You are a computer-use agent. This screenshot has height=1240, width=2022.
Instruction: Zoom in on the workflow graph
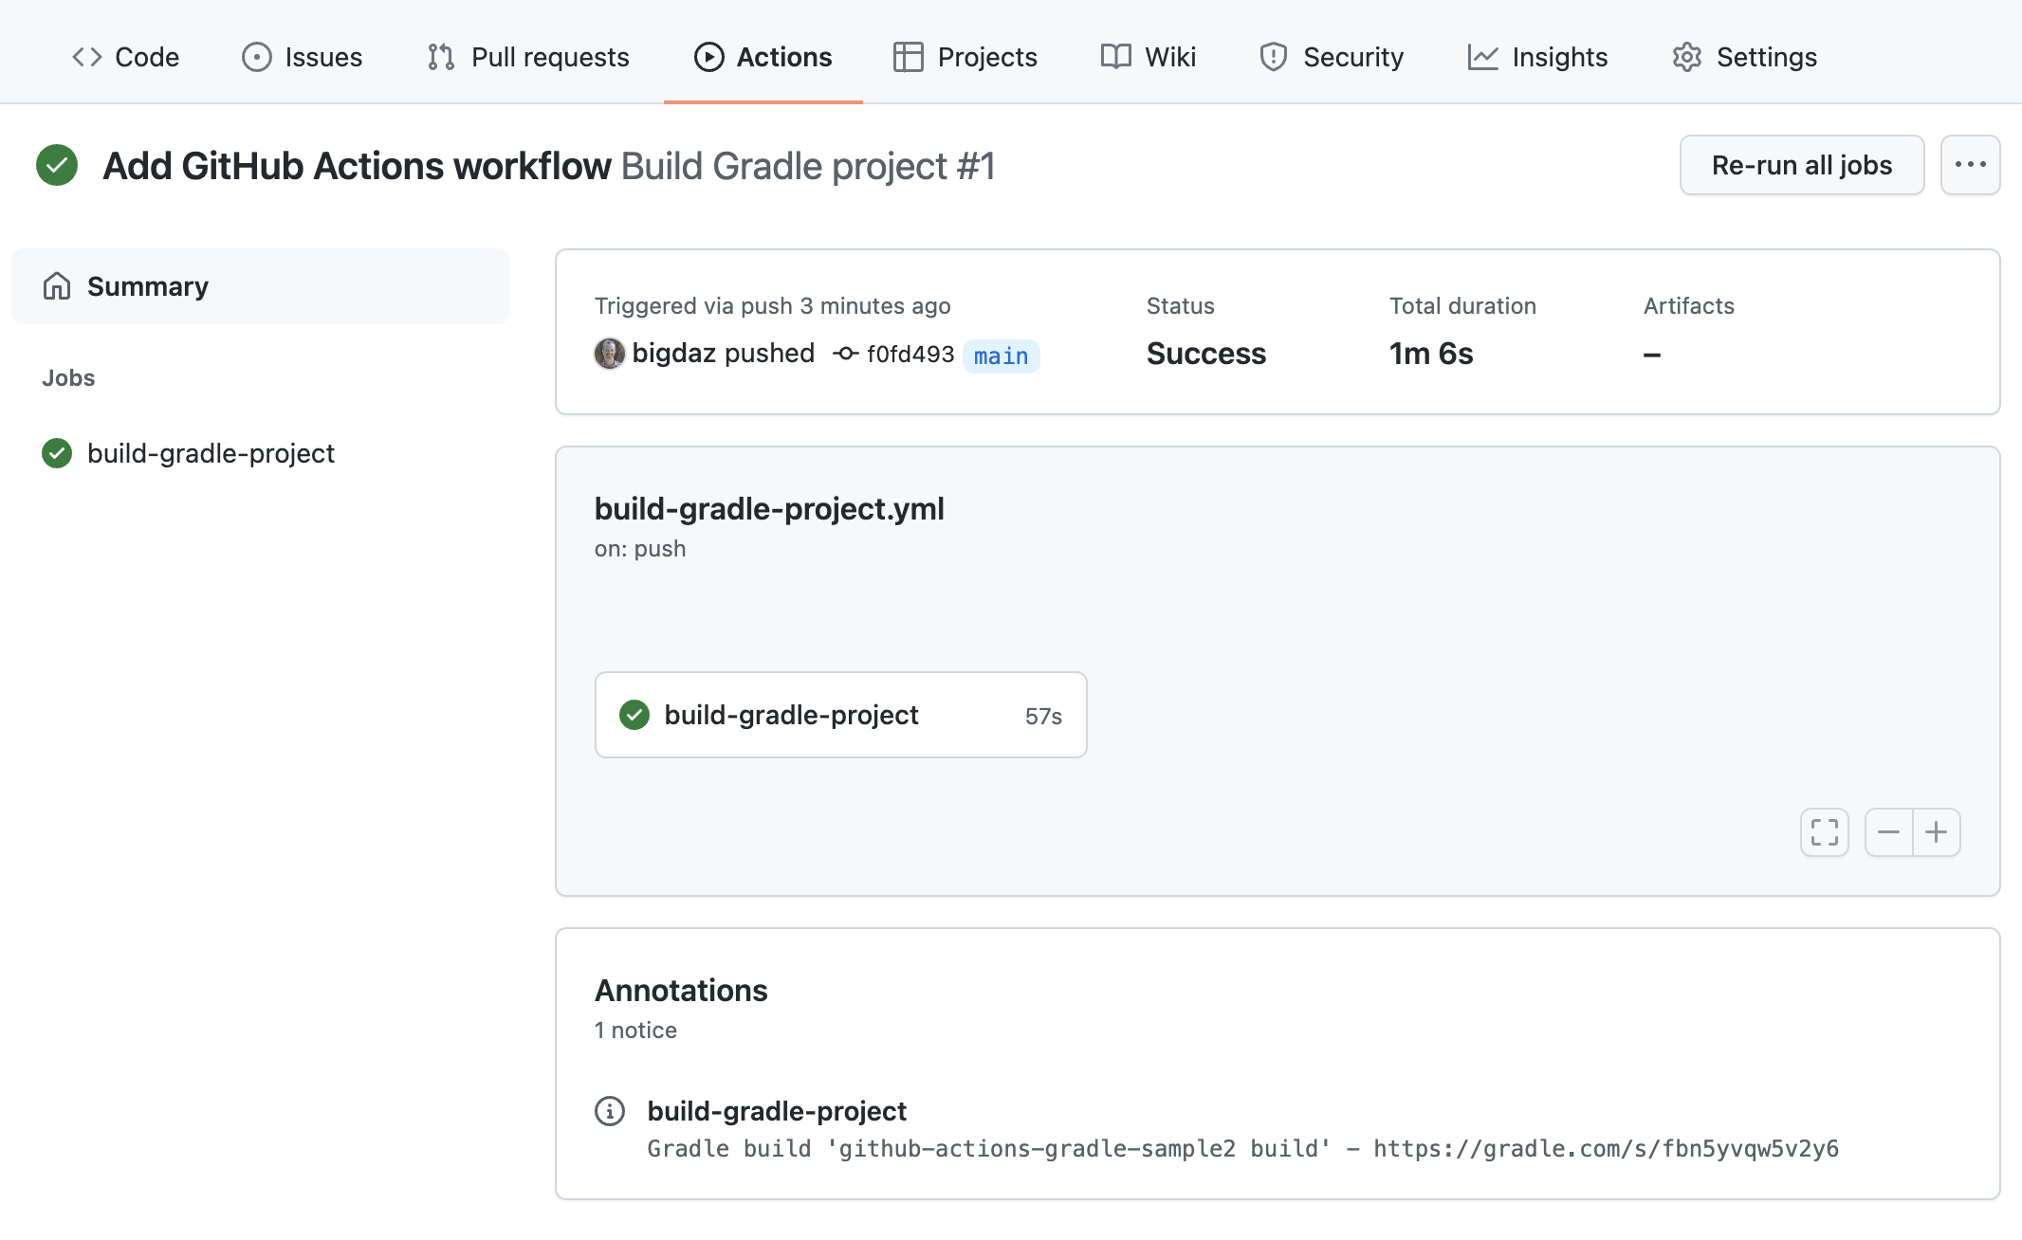[1938, 831]
